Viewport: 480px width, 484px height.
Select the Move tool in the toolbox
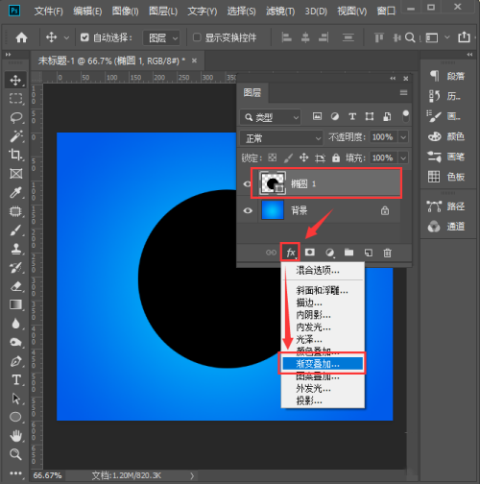pos(15,80)
